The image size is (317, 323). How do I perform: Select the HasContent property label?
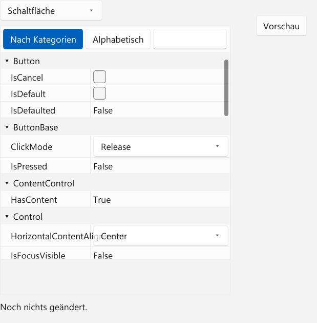tap(34, 200)
